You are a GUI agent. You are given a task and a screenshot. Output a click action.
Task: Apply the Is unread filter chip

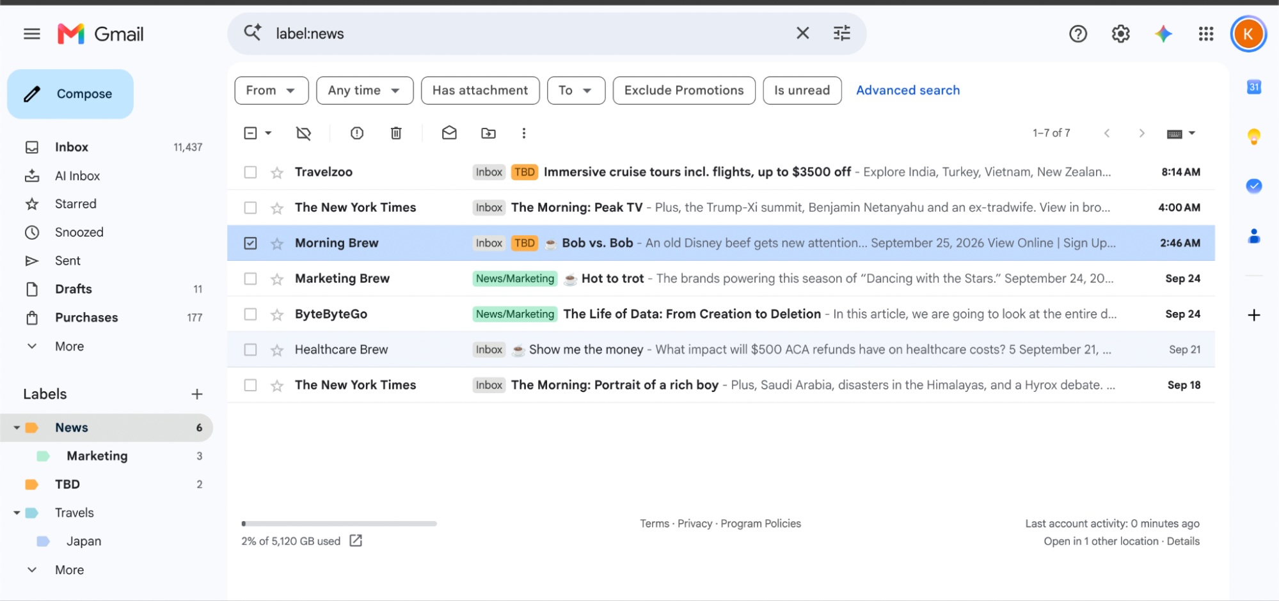click(x=802, y=90)
